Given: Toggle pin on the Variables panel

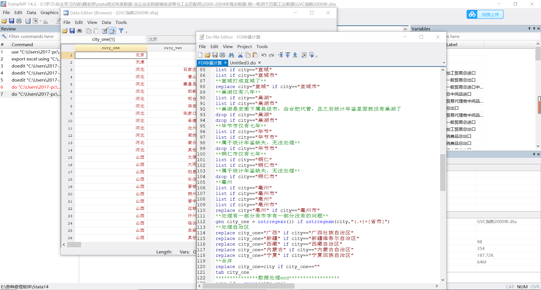Looking at the screenshot, I should (x=534, y=29).
